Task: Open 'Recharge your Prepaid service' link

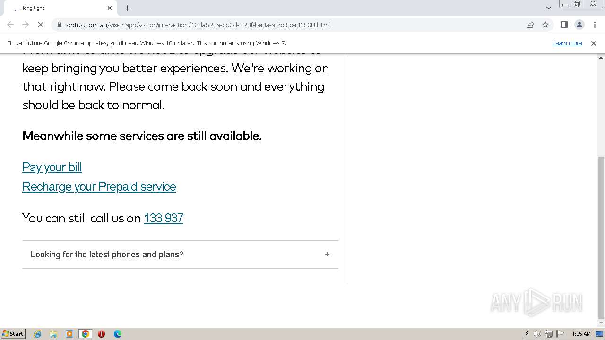Action: click(x=99, y=187)
